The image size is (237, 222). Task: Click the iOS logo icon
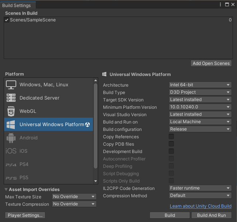pos(11,151)
